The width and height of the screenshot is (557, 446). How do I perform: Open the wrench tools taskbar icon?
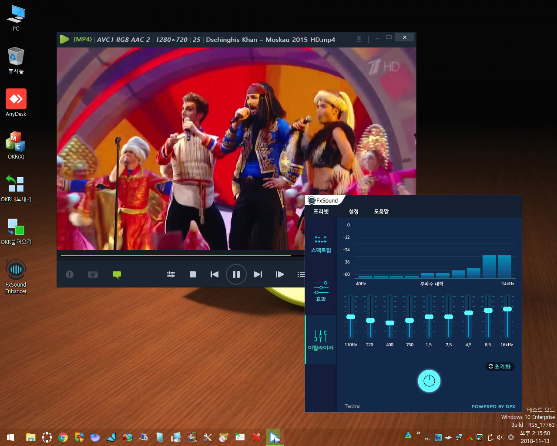[x=208, y=437]
